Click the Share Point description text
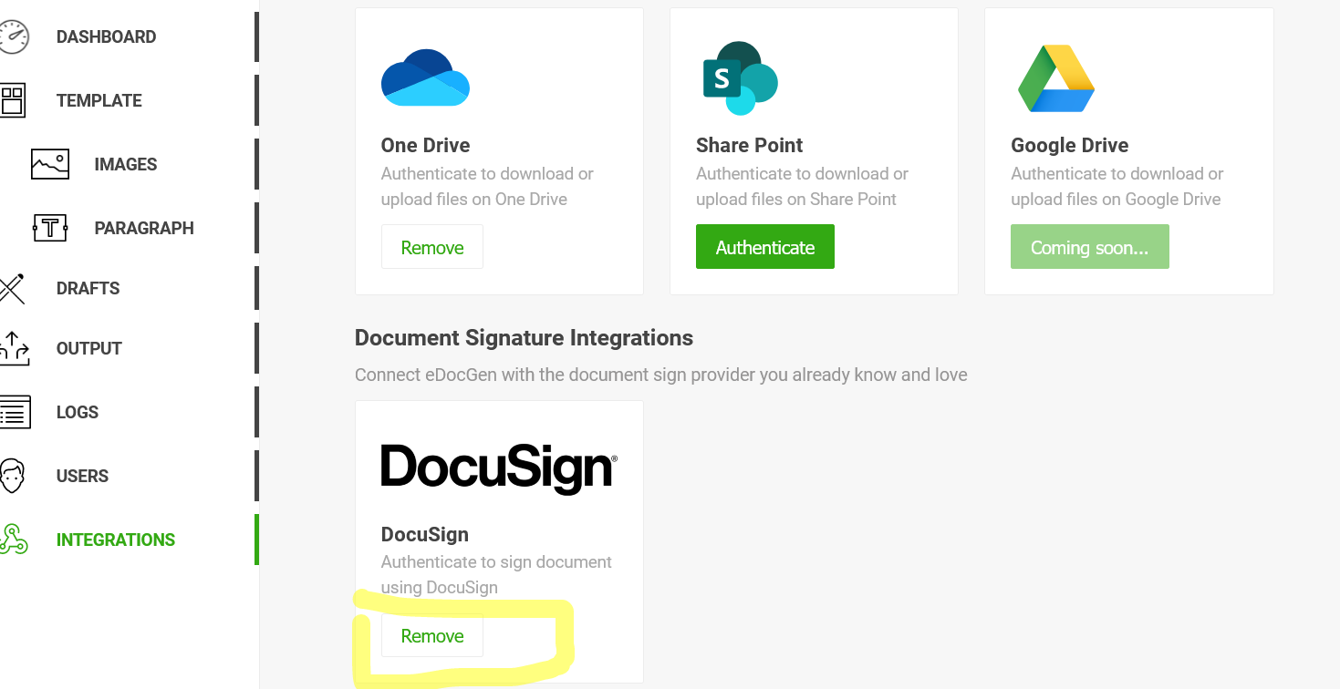The width and height of the screenshot is (1340, 689). click(x=803, y=186)
